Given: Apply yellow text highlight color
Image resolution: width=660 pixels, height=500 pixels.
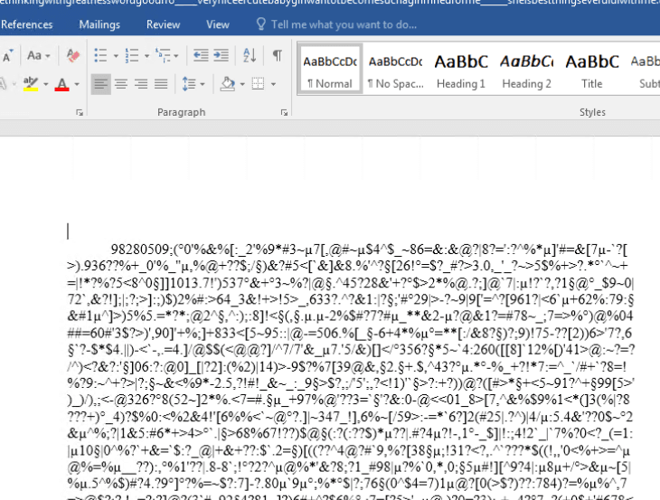Looking at the screenshot, I should coord(31,84).
